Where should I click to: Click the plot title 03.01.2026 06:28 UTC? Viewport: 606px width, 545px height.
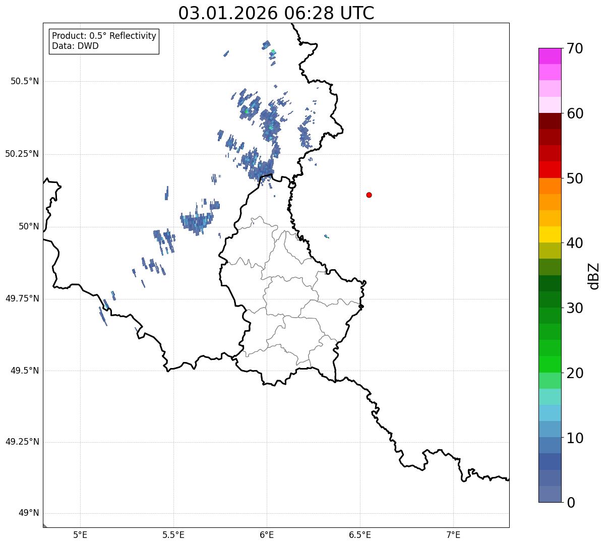(276, 13)
